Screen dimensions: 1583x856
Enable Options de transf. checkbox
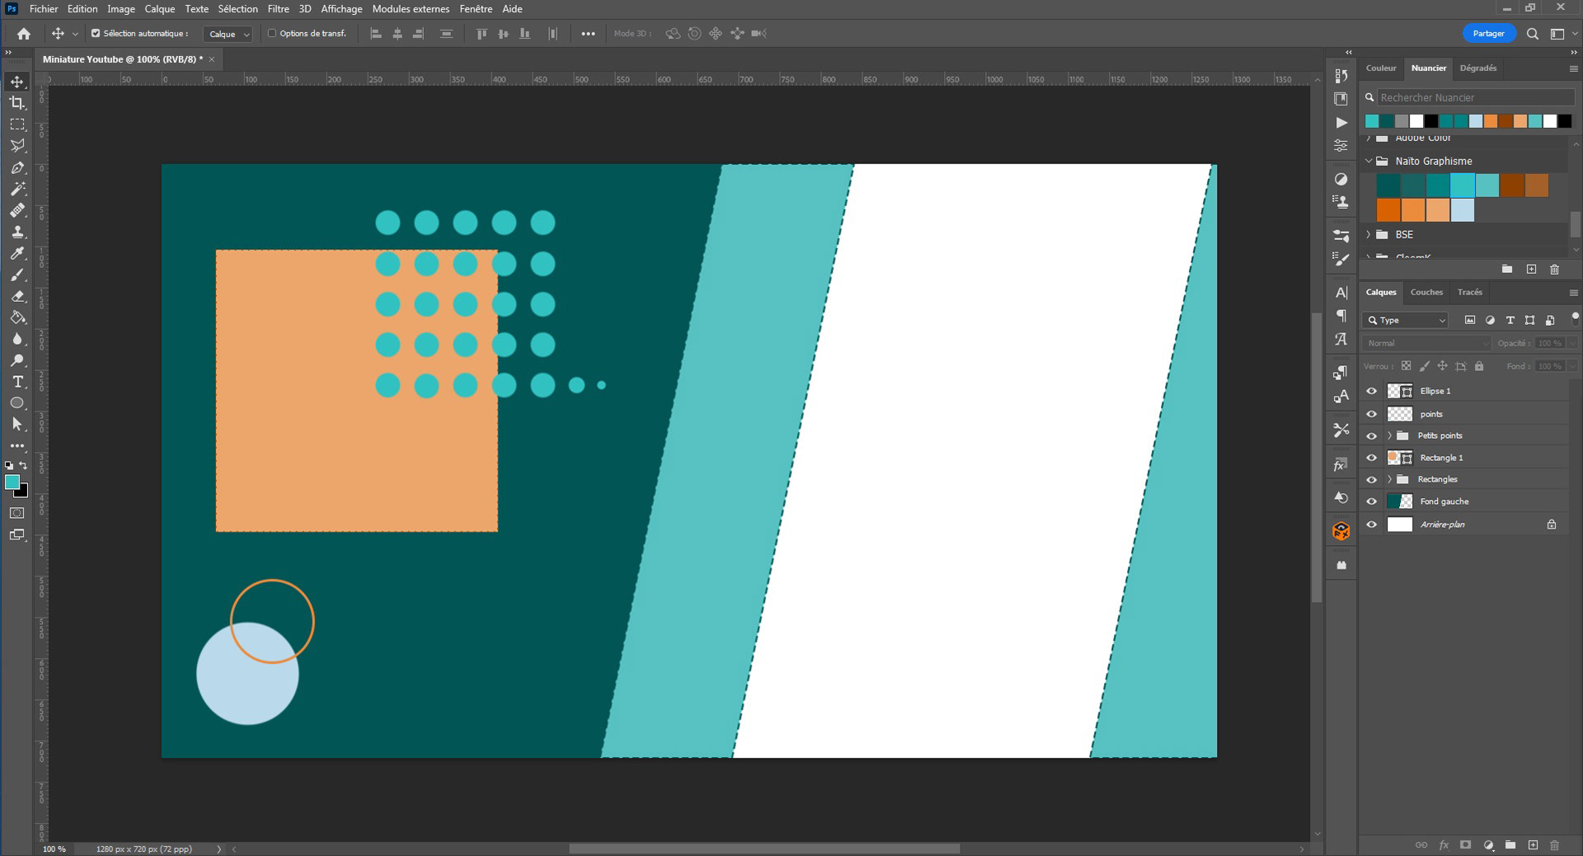(272, 34)
